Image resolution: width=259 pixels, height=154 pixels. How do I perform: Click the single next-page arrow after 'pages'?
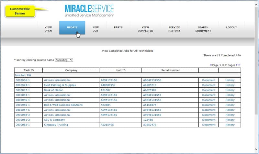(x=237, y=65)
